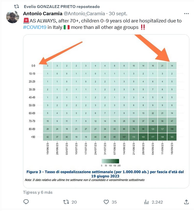Show who liked: Tigress y 6 más

point(38,192)
